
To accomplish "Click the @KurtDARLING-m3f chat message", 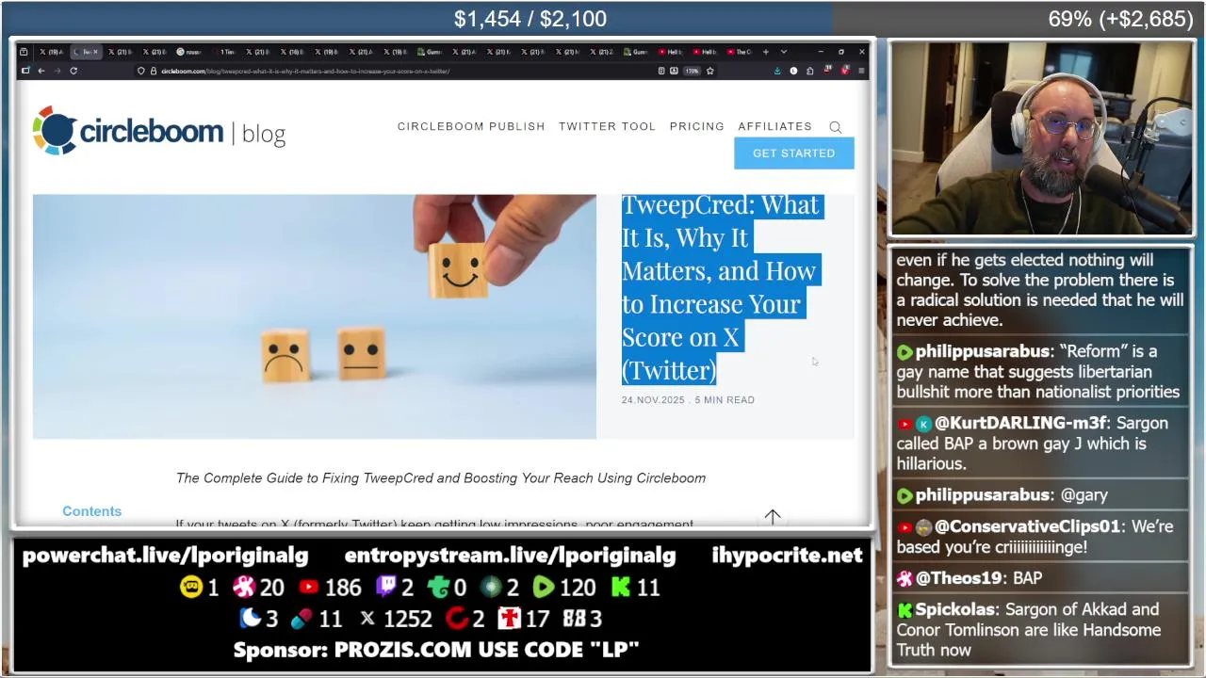I will click(1041, 444).
